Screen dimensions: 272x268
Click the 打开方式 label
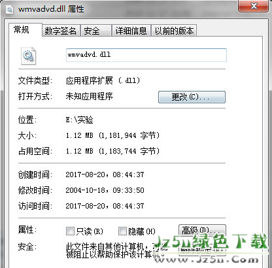(35, 96)
